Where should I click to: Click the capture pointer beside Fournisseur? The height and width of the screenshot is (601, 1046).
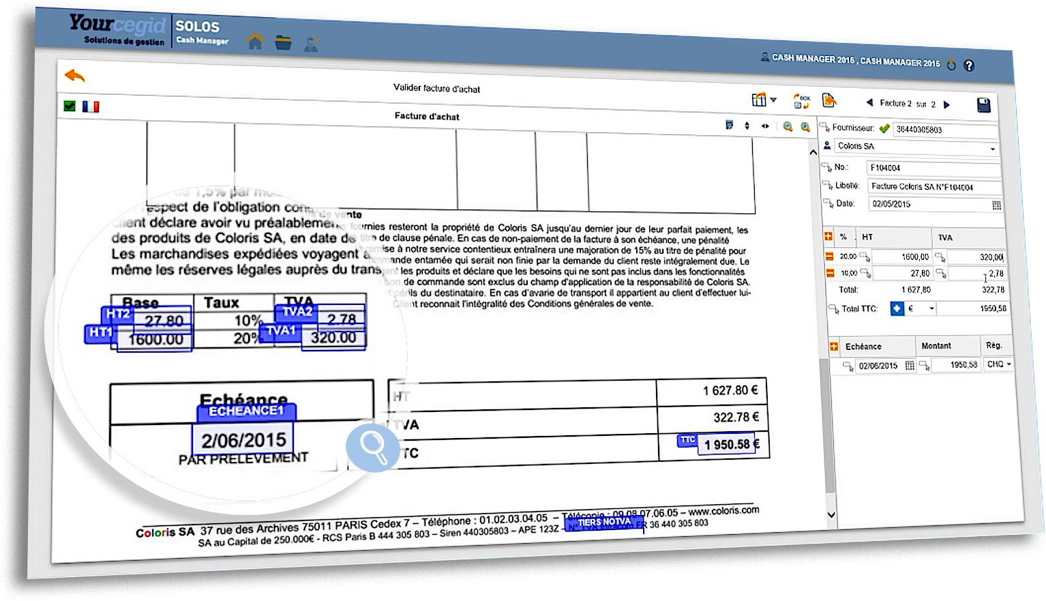[x=824, y=128]
